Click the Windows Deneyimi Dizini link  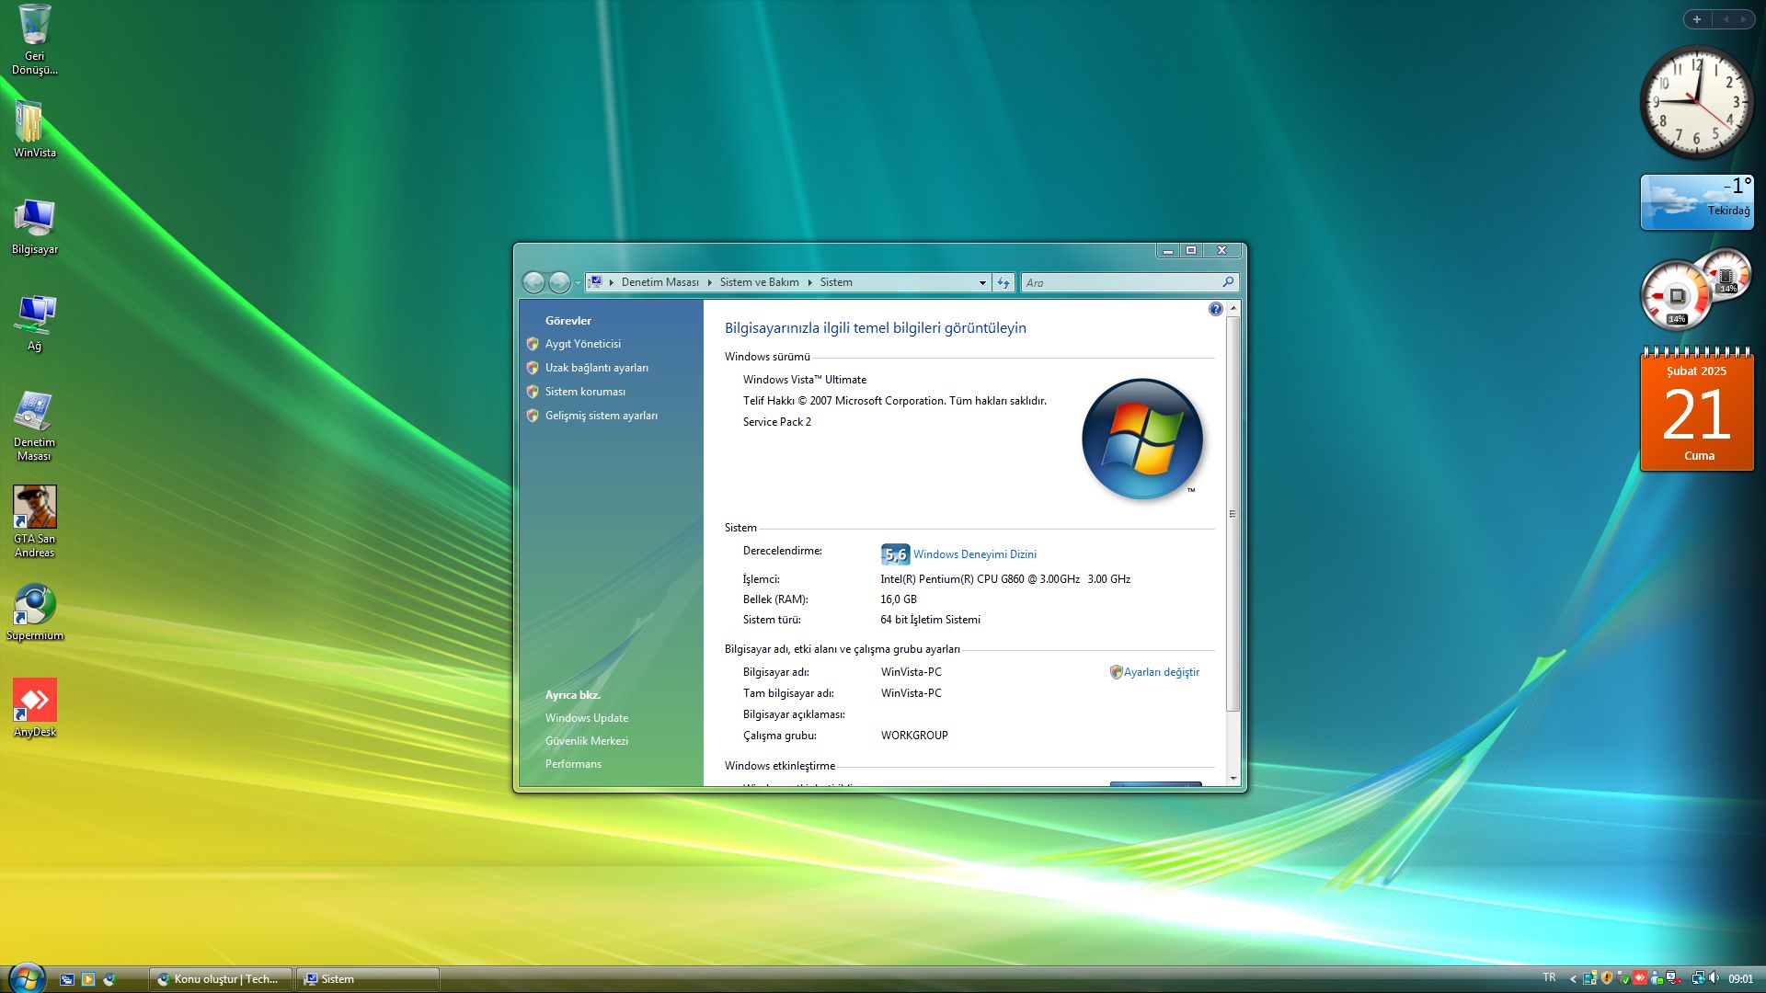(974, 554)
